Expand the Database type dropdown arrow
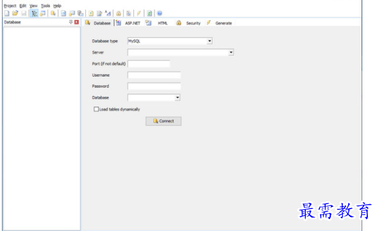Viewport: 377px width, 231px height. [210, 41]
